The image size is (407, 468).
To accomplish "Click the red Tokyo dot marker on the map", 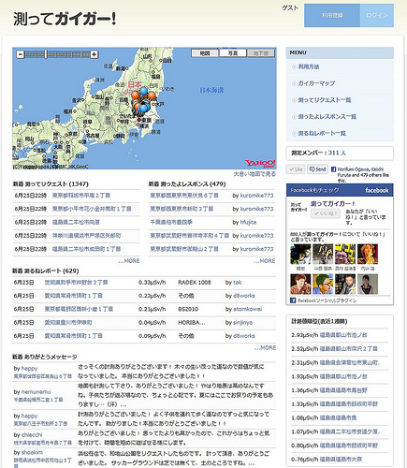I will click(x=139, y=120).
